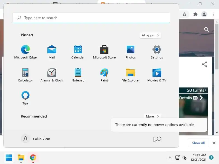Launch Alarms & Clock
The width and height of the screenshot is (219, 164).
[52, 75]
